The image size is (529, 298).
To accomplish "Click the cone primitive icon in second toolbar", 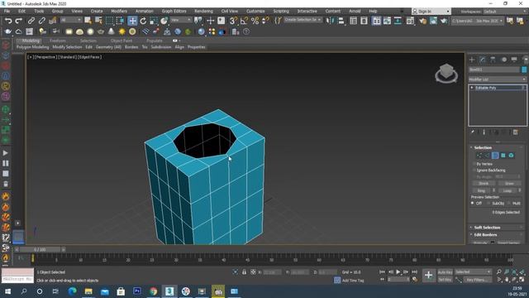I will click(111, 31).
